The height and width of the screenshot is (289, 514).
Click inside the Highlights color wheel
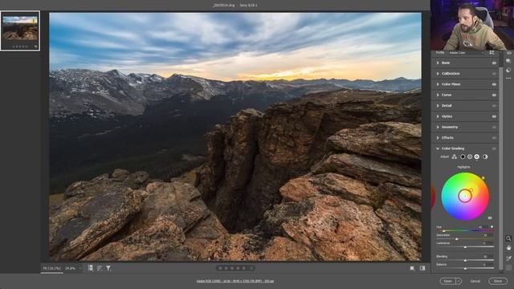[465, 196]
